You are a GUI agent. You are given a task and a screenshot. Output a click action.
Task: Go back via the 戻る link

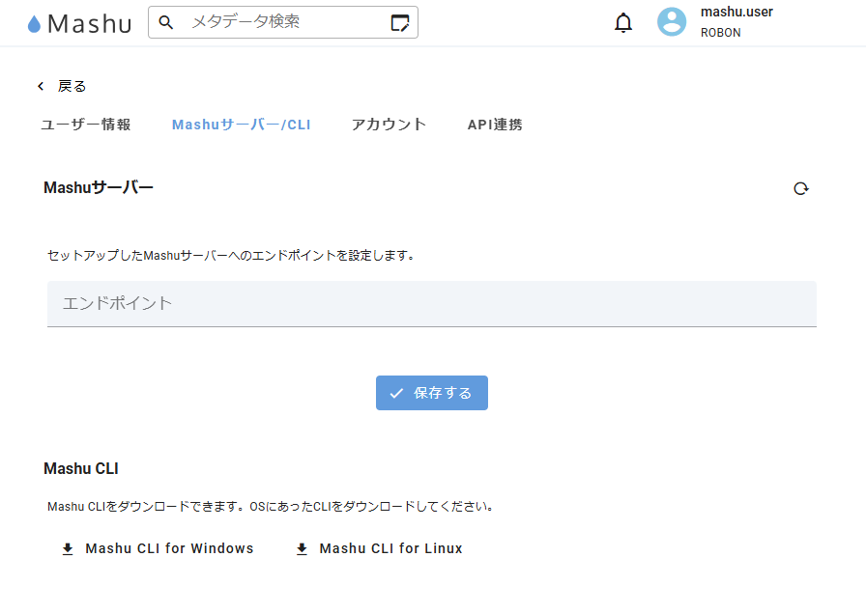coord(72,87)
